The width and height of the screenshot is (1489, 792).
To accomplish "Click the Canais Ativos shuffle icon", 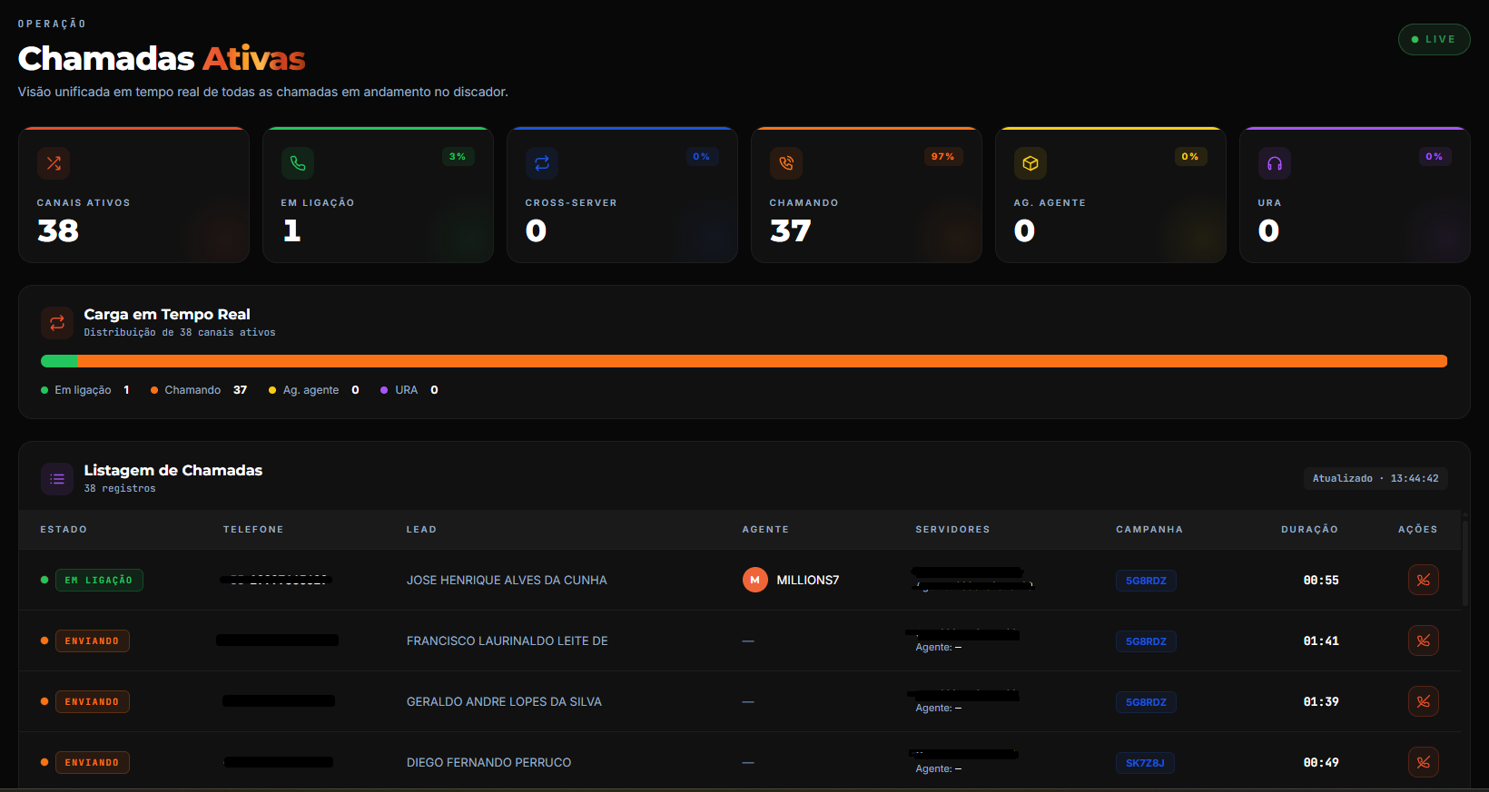I will 54,163.
